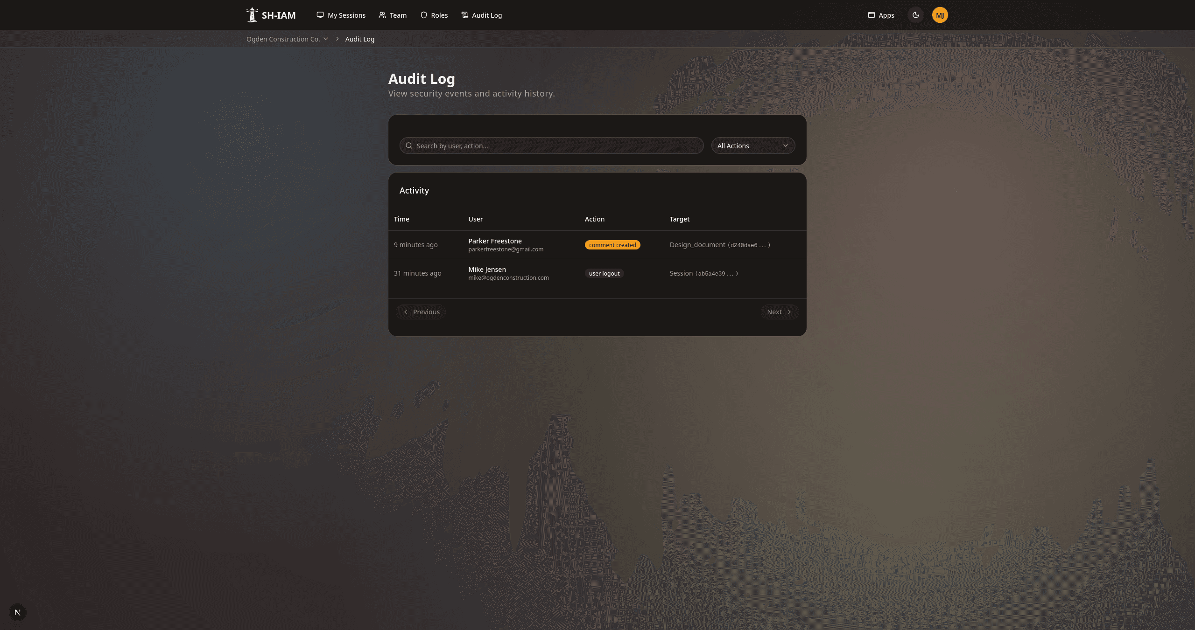This screenshot has width=1195, height=630.
Task: Click the breadcrumb separator chevron
Action: [337, 39]
